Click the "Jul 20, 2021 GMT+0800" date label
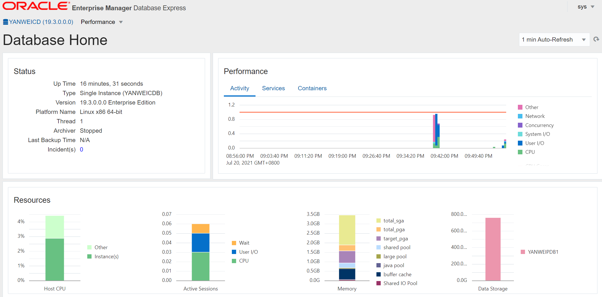Image resolution: width=602 pixels, height=297 pixels. 253,163
